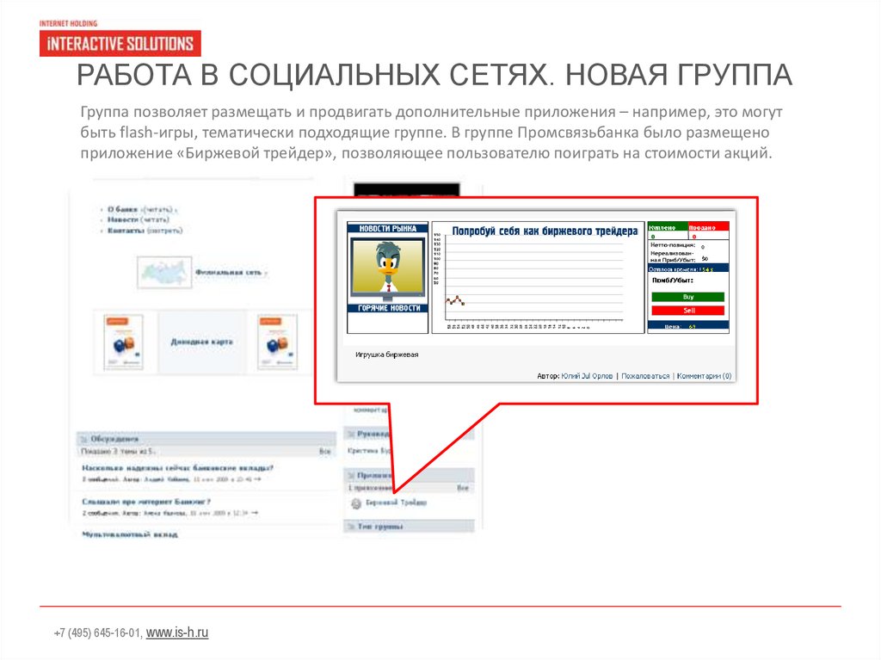Open the Новости (читать) link
The image size is (881, 660).
[139, 219]
